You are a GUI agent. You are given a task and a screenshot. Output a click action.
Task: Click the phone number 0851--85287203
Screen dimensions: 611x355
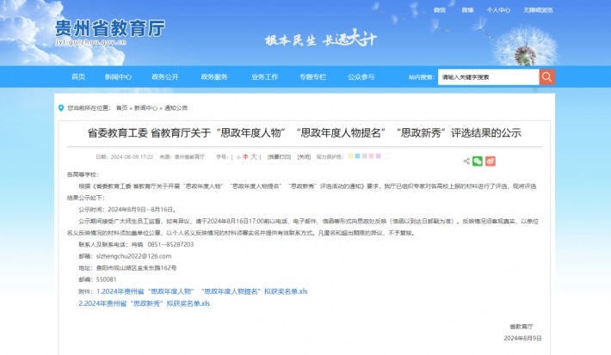(x=170, y=244)
